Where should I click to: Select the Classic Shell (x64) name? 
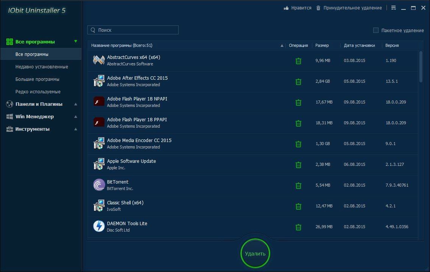pyautogui.click(x=125, y=203)
